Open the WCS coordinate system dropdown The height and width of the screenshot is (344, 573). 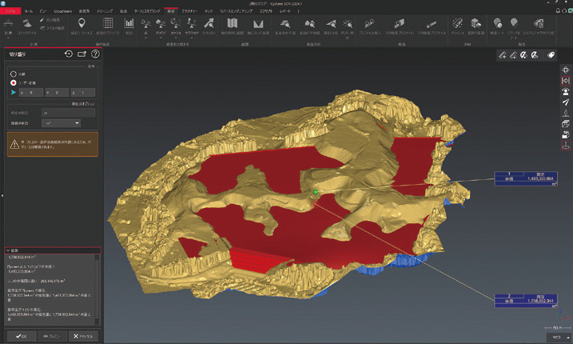tap(559, 337)
